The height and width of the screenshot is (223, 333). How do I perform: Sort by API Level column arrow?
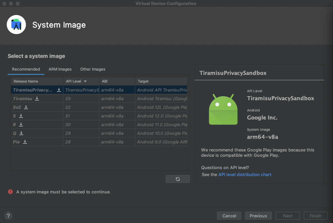pyautogui.click(x=85, y=81)
